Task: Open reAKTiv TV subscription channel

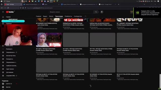Action: (9, 84)
